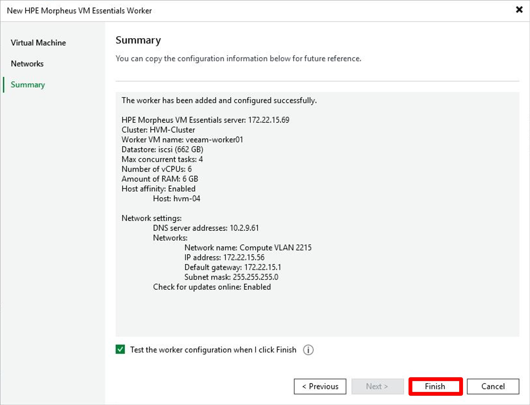
Task: Click the copy configuration information description
Action: (239, 59)
